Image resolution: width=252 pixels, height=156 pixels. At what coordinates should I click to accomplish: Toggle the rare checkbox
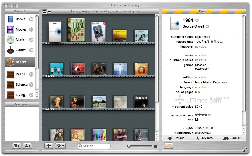point(196,119)
